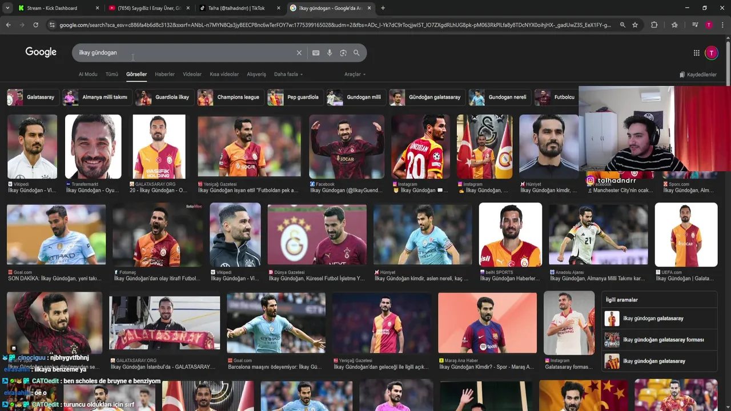Open the Dünya Gazetesi image result
The width and height of the screenshot is (731, 411).
pos(317,235)
